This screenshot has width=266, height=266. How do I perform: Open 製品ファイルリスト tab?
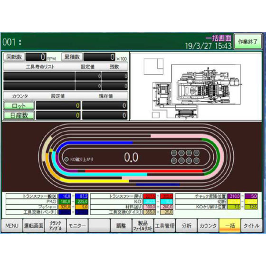click(142, 226)
